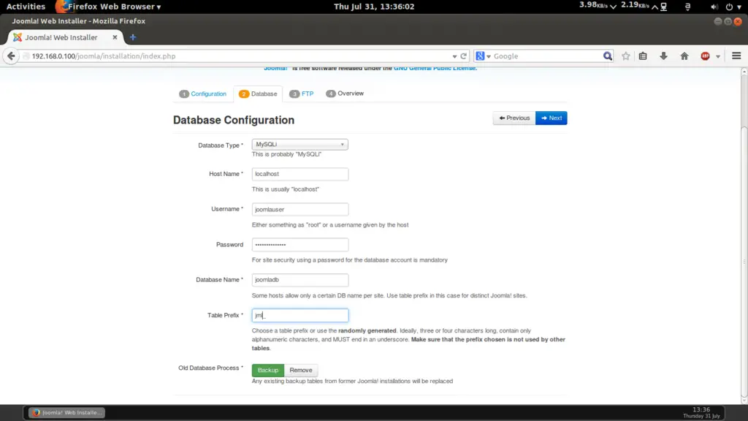The image size is (748, 421).
Task: Open the GNU General Public License link
Action: click(435, 68)
